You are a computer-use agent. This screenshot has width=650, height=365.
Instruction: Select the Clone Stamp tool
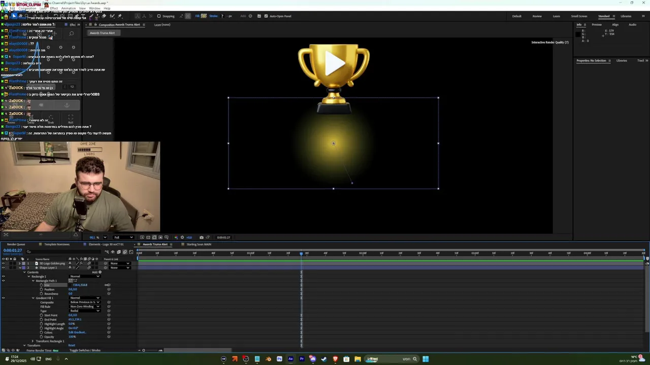pos(97,16)
